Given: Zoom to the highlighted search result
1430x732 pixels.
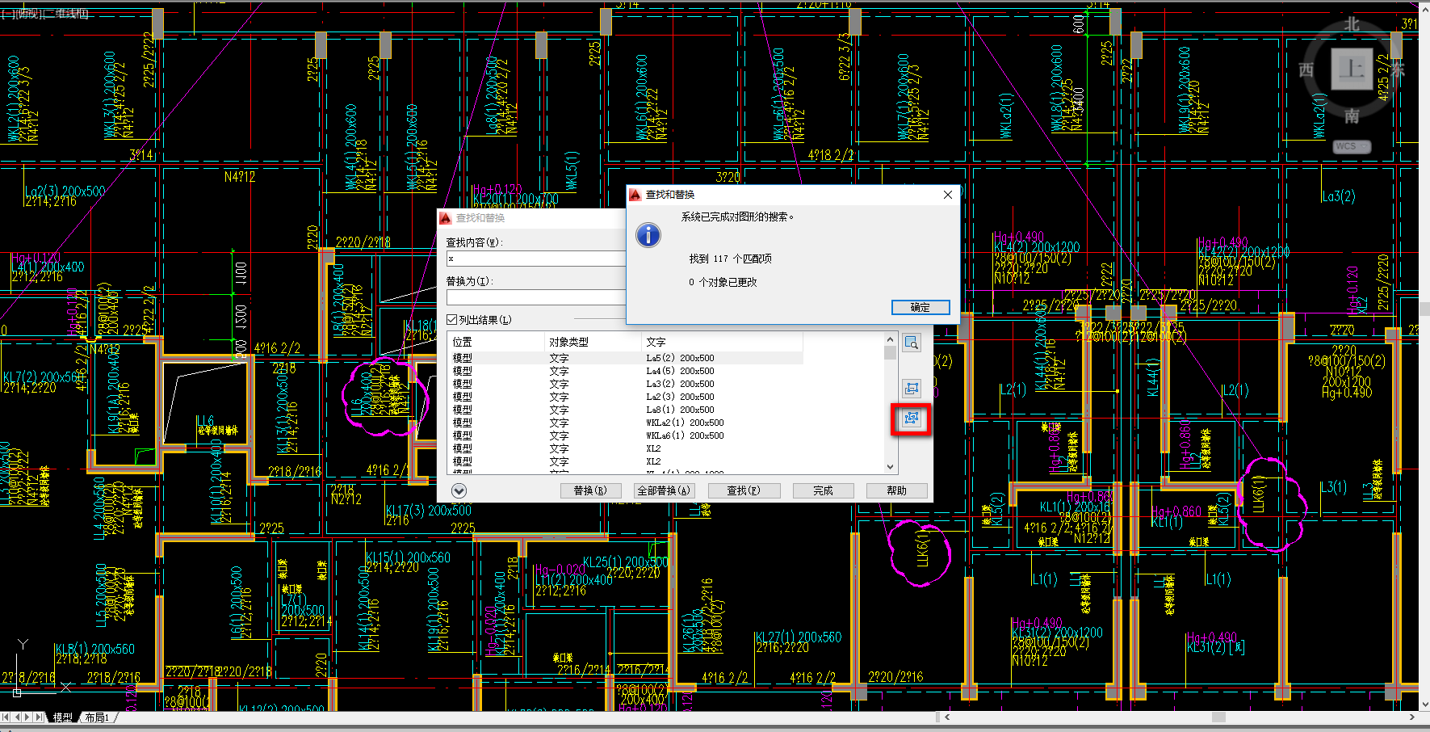Looking at the screenshot, I should click(912, 343).
